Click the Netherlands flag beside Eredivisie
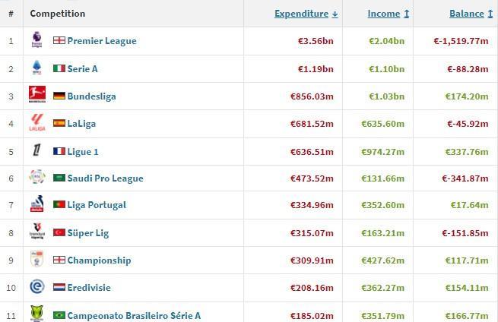The width and height of the screenshot is (498, 322). click(x=59, y=288)
